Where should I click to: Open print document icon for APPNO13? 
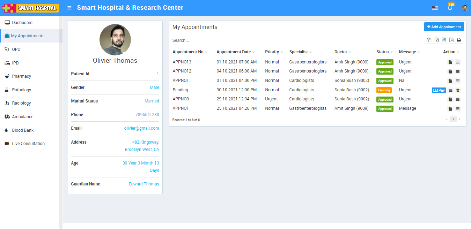tap(450, 62)
